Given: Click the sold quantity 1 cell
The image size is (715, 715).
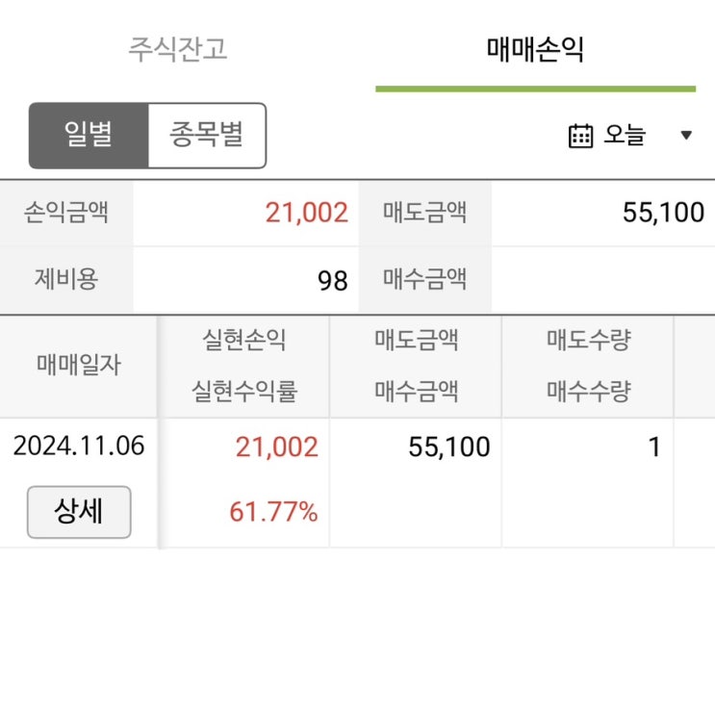Looking at the screenshot, I should [x=654, y=447].
